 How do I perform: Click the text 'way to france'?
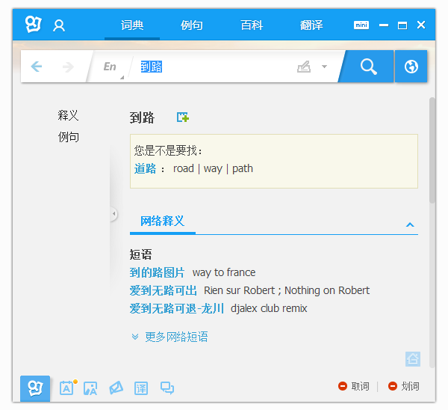point(224,272)
